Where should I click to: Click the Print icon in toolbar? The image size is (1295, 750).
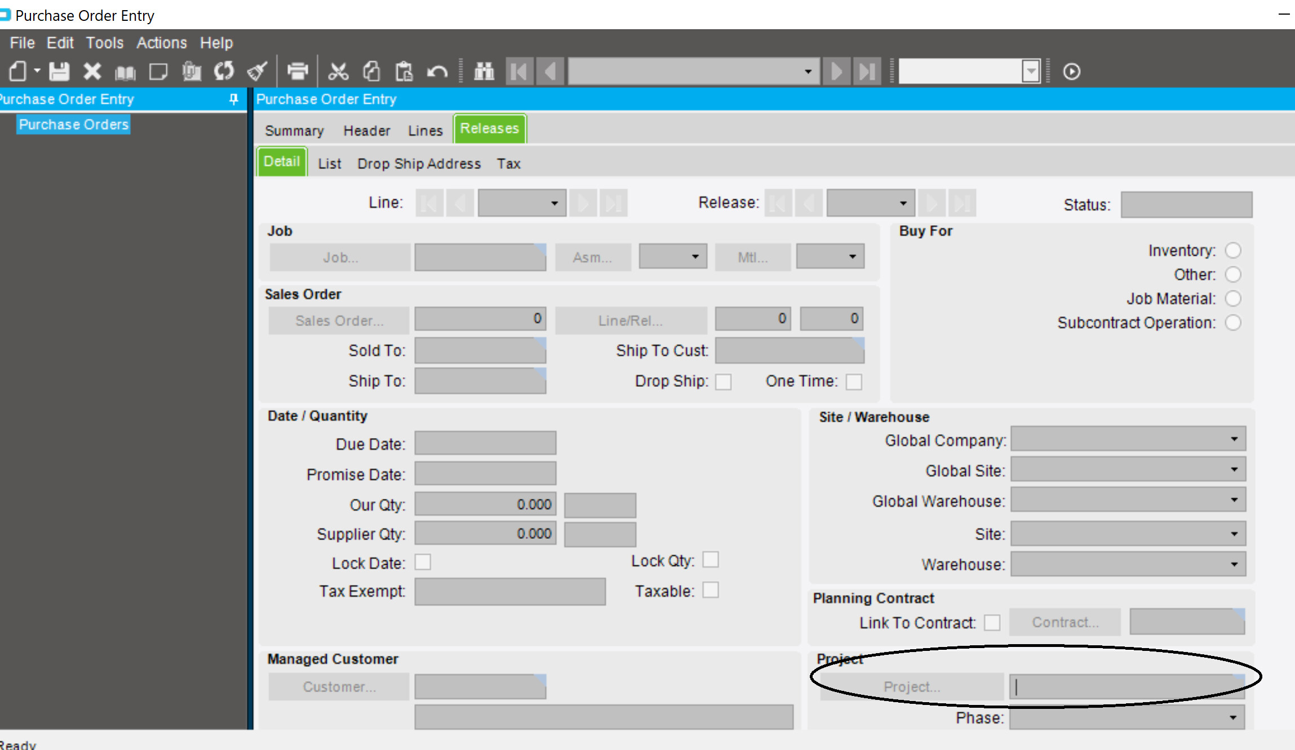click(298, 72)
